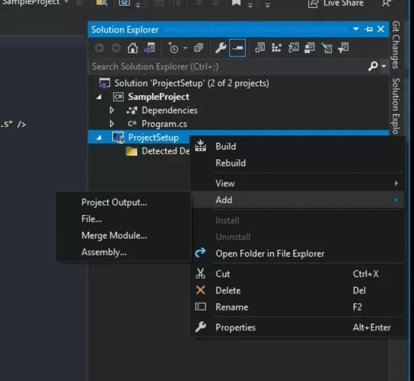The width and height of the screenshot is (414, 381).
Task: Open the Launch Conditions Editor icon
Action: (x=344, y=48)
